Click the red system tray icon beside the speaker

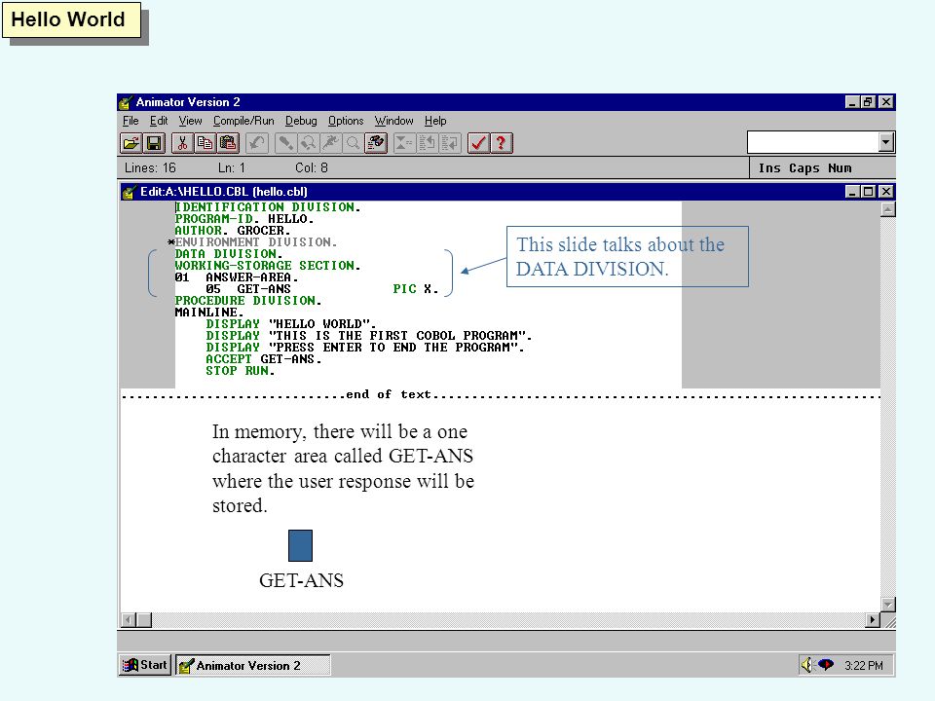click(x=826, y=665)
